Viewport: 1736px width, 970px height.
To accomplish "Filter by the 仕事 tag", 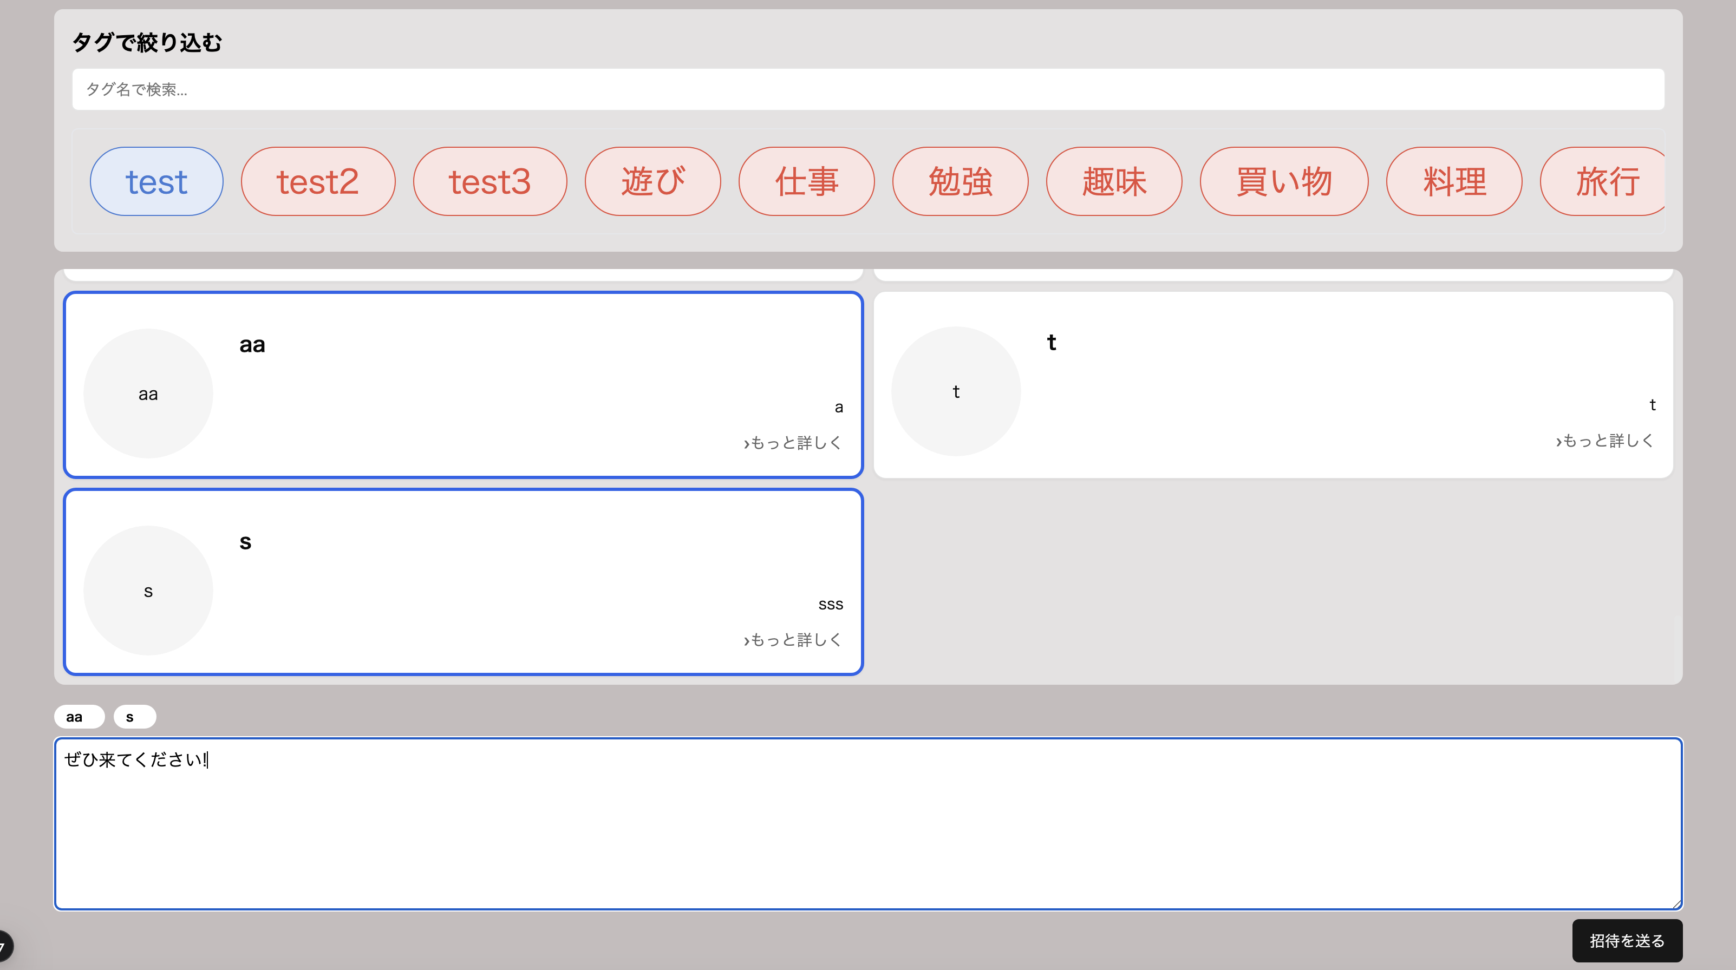I will (806, 181).
